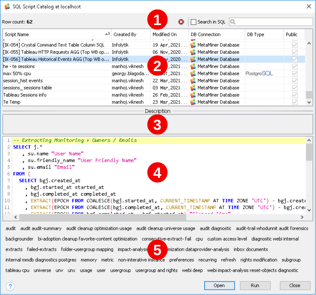Select 'sessions_ sessions table' script row

[x=154, y=88]
